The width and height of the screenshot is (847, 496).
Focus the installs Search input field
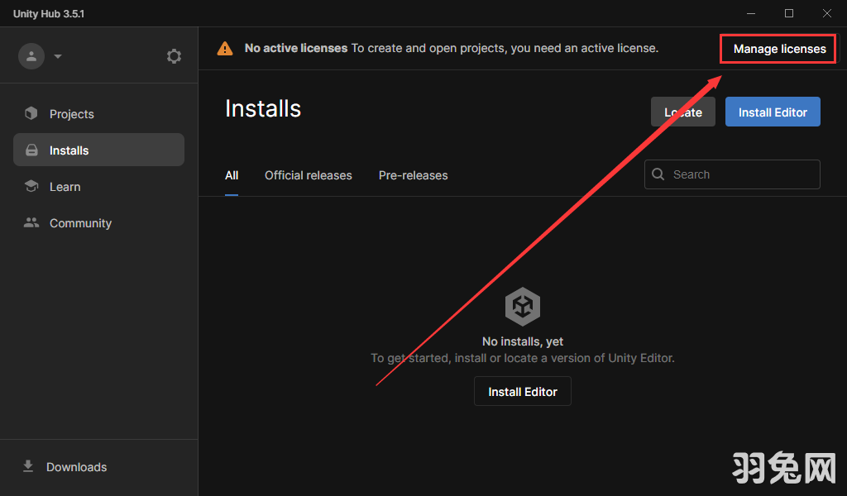(x=740, y=174)
